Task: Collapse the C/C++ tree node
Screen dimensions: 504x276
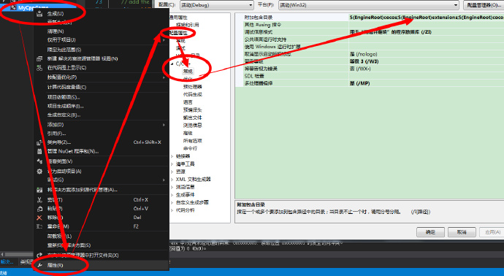Action: click(172, 64)
